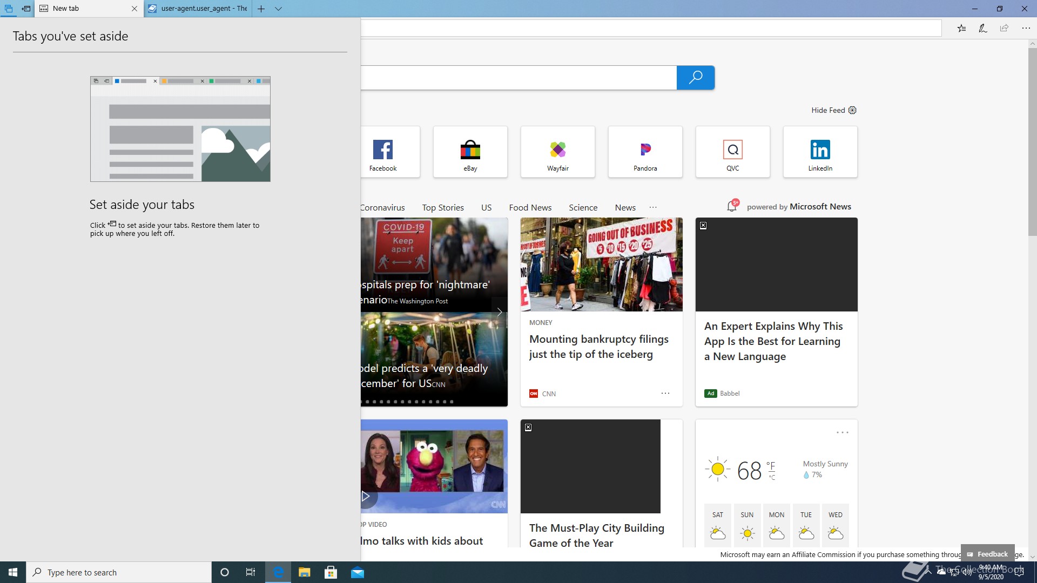The width and height of the screenshot is (1037, 583).
Task: Open Settings and more ellipsis menu
Action: 1026,28
